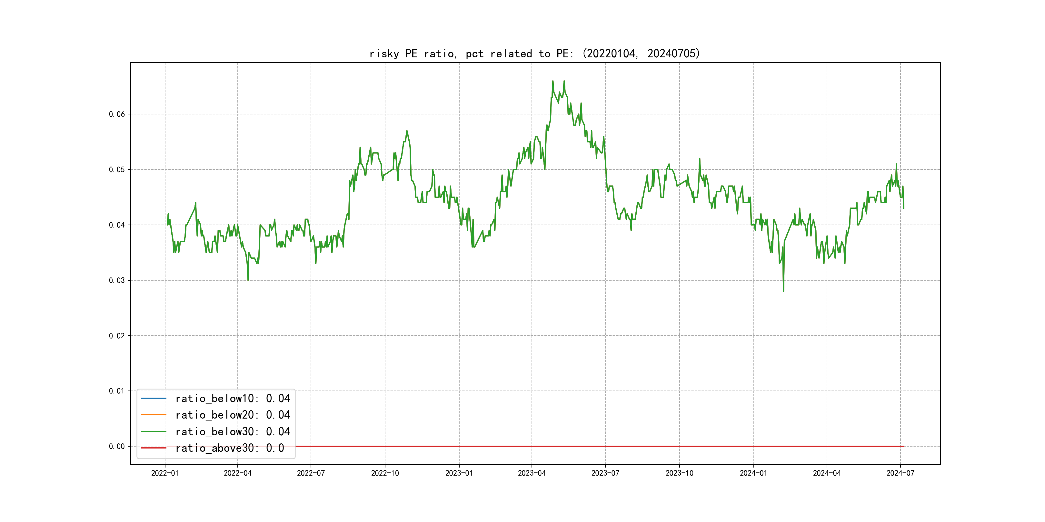Select the ratio_below20: 0.04 legend label
The height and width of the screenshot is (522, 1045).
click(x=233, y=415)
